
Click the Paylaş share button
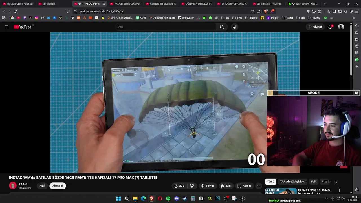[x=207, y=186]
